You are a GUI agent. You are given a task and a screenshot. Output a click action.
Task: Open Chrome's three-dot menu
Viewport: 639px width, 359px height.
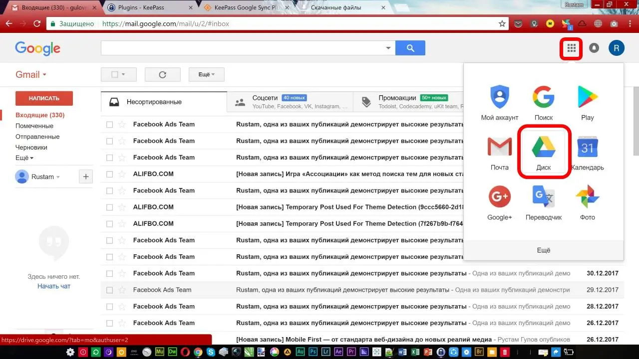[630, 23]
